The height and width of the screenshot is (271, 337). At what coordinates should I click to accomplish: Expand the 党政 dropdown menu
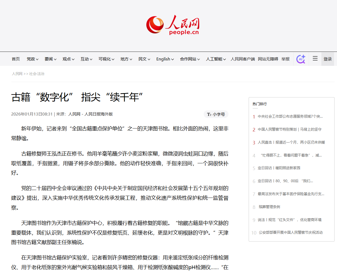(x=32, y=59)
